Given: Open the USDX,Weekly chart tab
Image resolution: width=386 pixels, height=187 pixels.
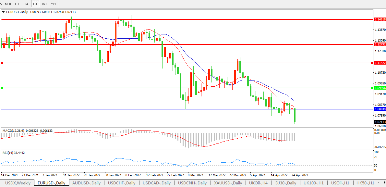Looking at the screenshot, I should point(18,183).
